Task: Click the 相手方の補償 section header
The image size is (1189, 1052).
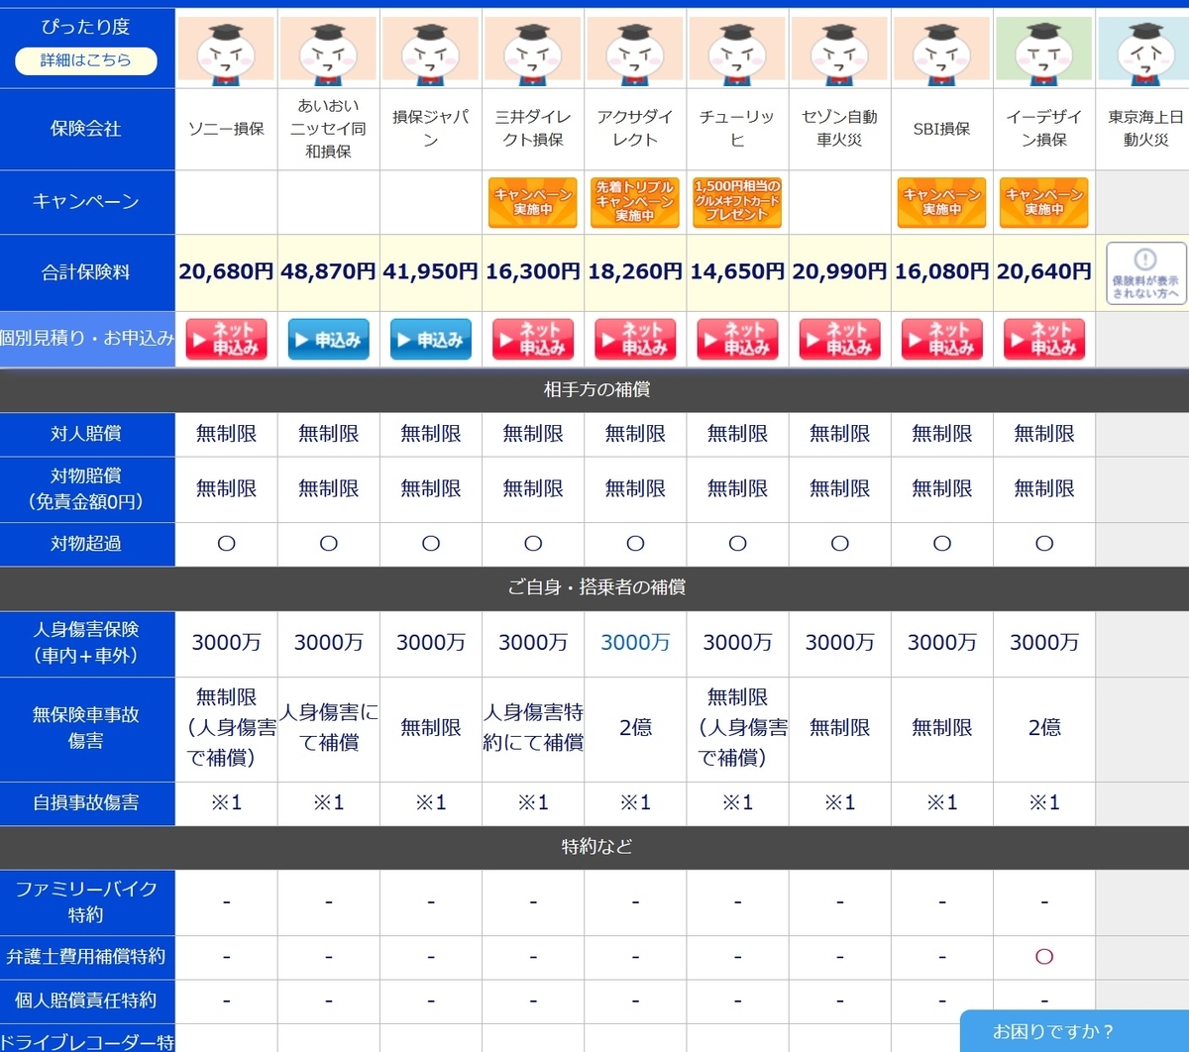Action: point(594,390)
